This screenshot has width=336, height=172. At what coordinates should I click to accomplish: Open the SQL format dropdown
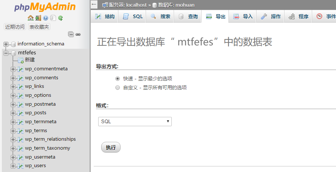135,122
